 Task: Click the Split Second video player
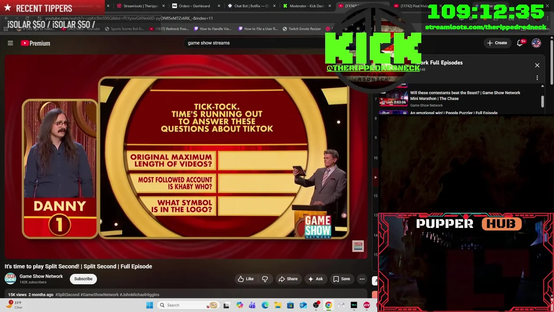[x=185, y=157]
